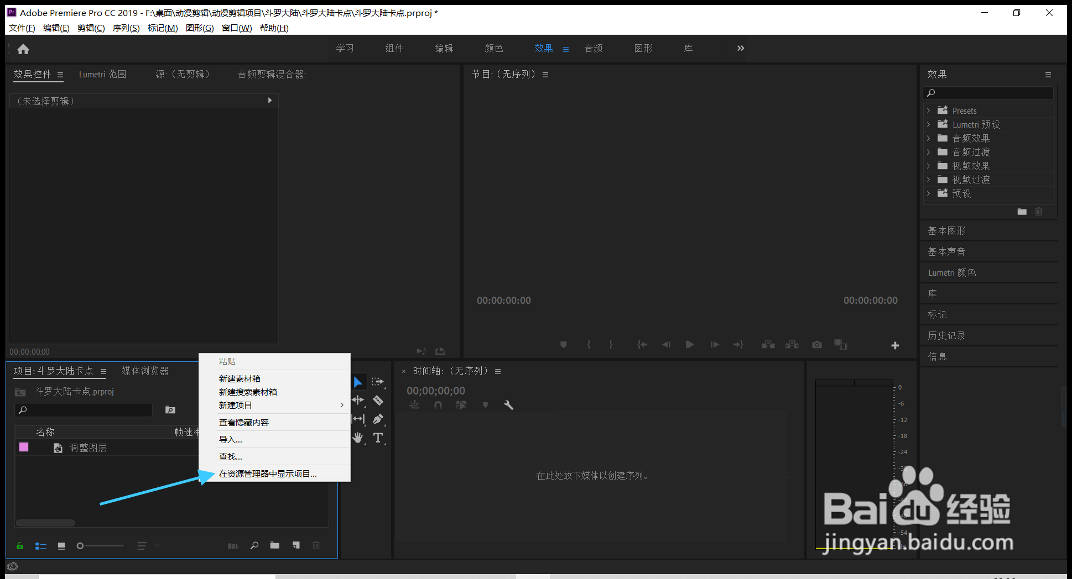Select the Ripple Edit tool
This screenshot has width=1072, height=579.
(x=358, y=400)
